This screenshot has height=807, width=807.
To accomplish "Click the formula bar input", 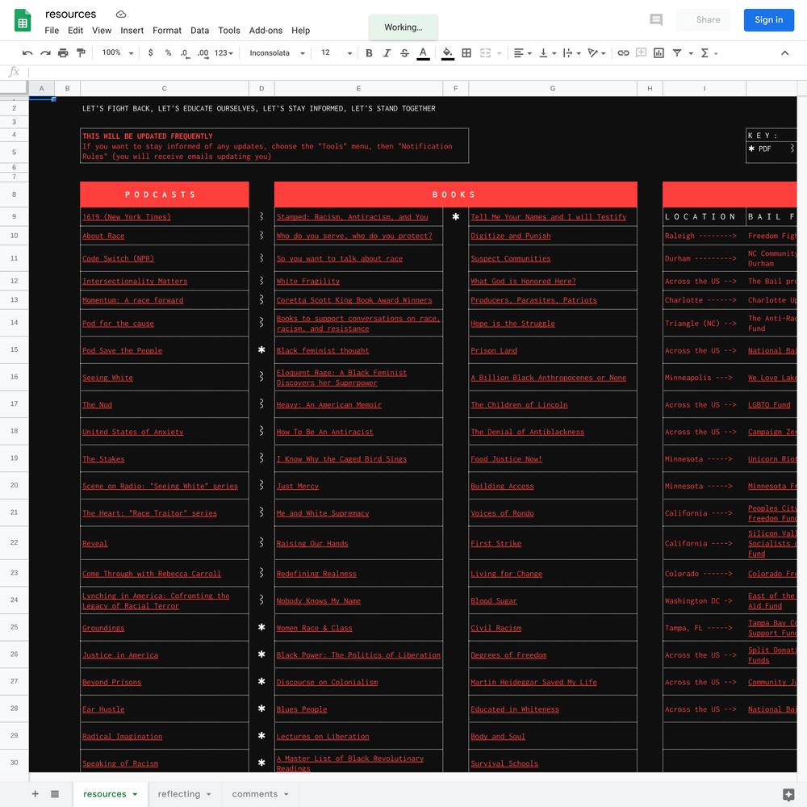I will tap(416, 72).
